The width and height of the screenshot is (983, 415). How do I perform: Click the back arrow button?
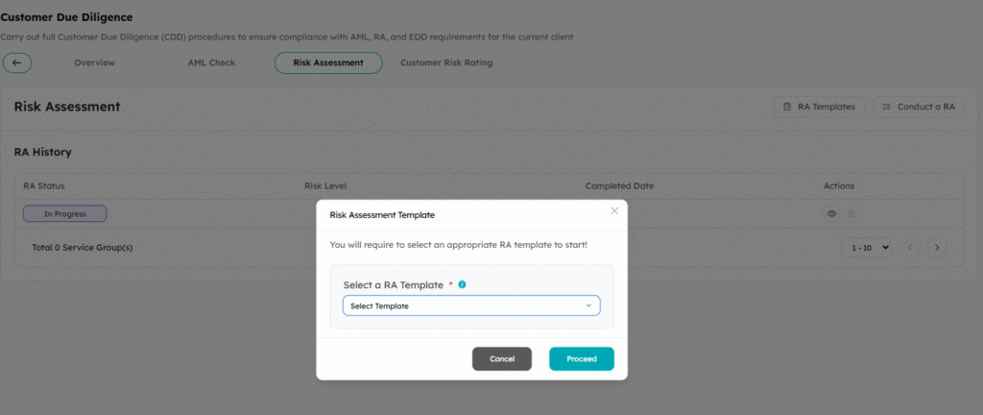[17, 62]
